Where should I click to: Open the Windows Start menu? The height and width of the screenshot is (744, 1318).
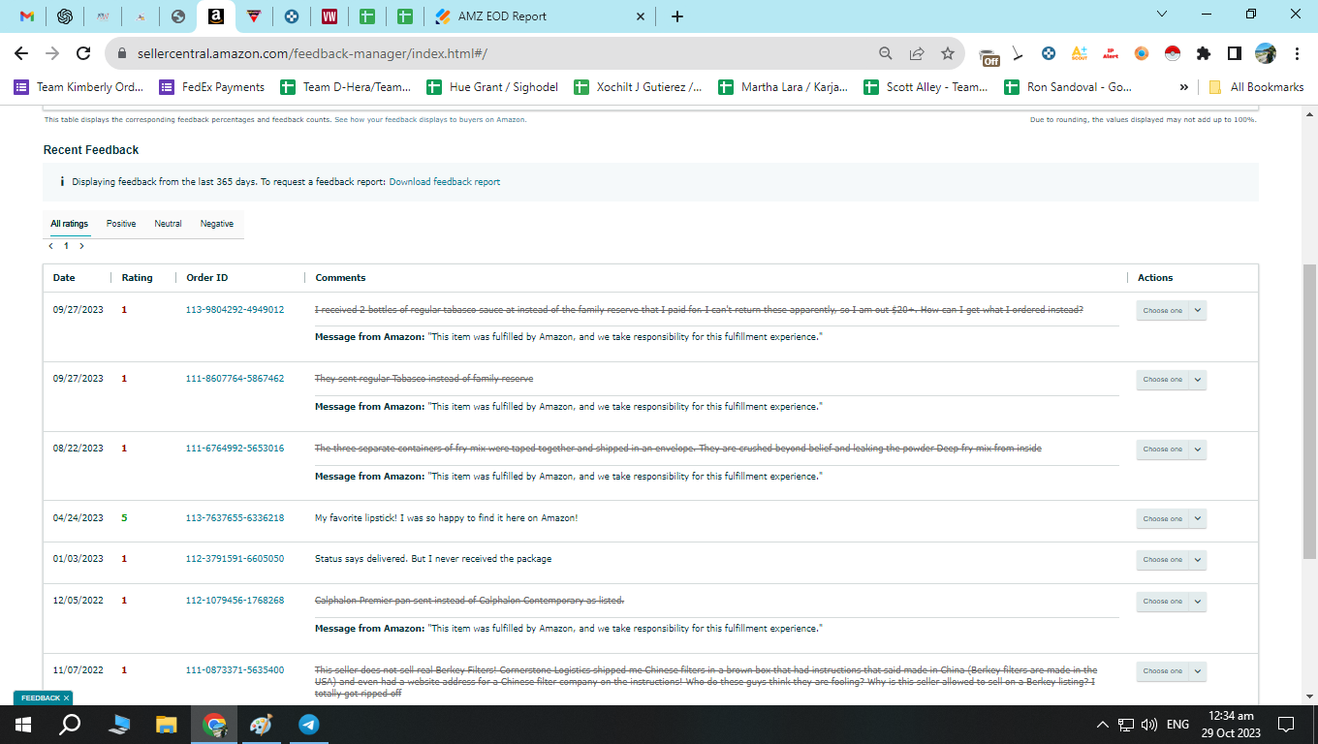23,724
